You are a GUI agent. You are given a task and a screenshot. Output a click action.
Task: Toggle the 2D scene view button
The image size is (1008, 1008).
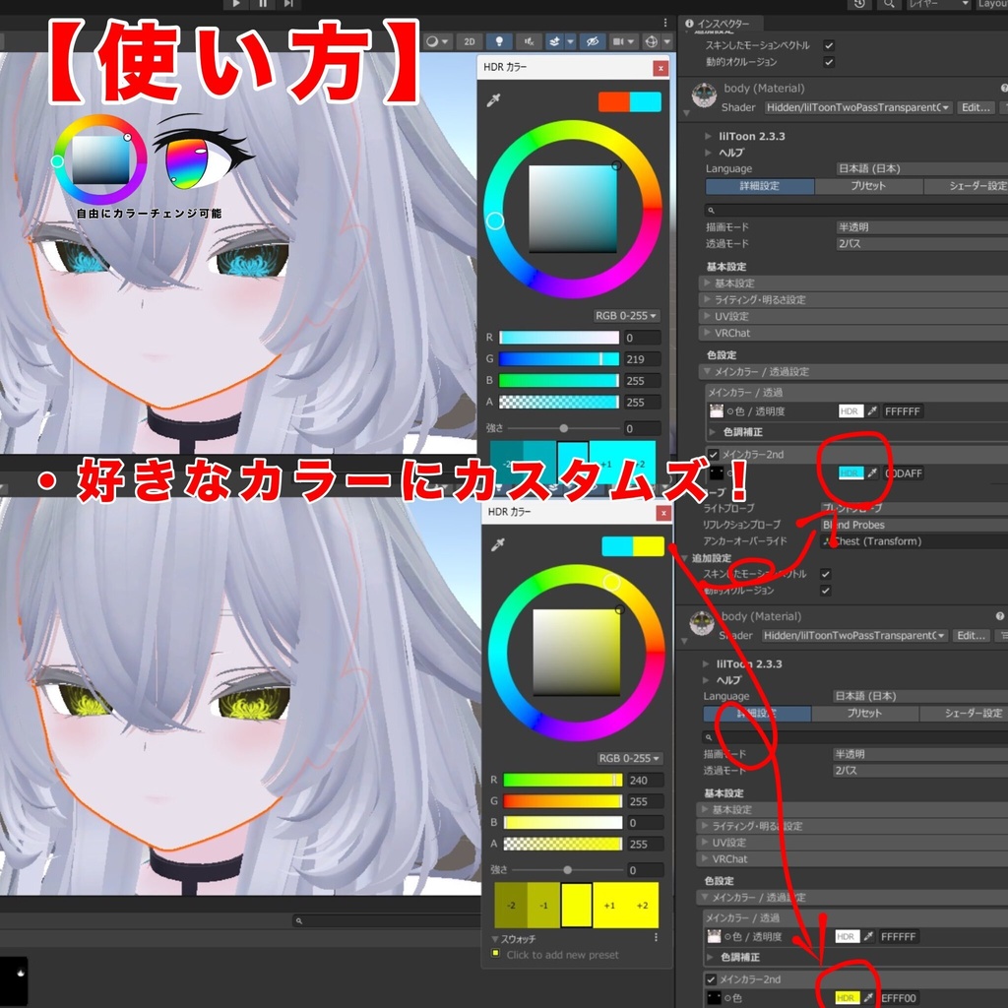pyautogui.click(x=470, y=41)
